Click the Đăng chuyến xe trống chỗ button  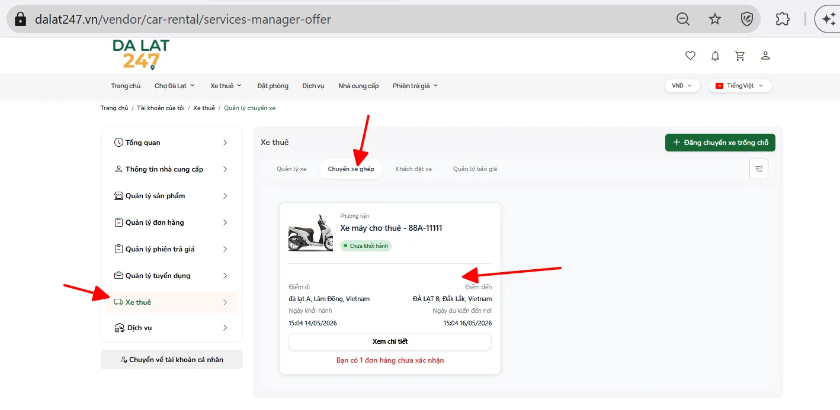point(720,143)
